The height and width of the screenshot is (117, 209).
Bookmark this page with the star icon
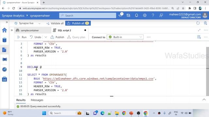(x=183, y=8)
